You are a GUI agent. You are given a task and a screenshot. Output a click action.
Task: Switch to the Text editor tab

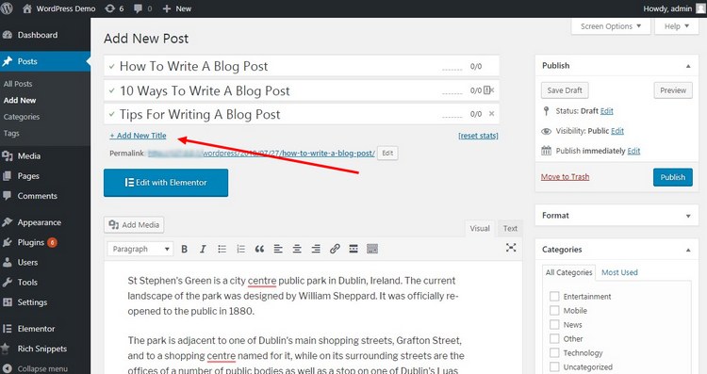coord(510,229)
